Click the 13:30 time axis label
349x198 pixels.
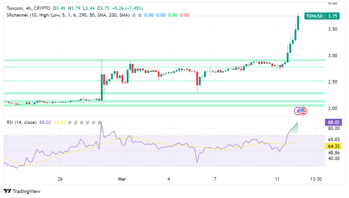(x=316, y=179)
